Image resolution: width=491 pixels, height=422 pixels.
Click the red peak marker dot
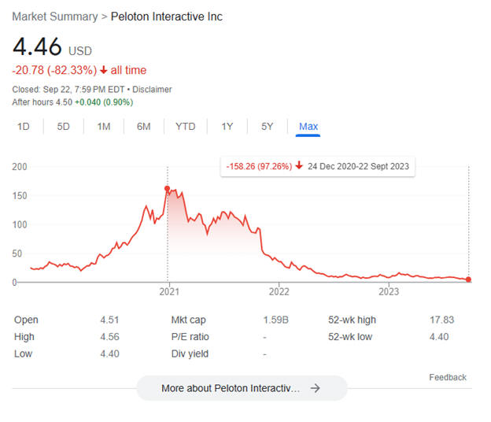(167, 188)
